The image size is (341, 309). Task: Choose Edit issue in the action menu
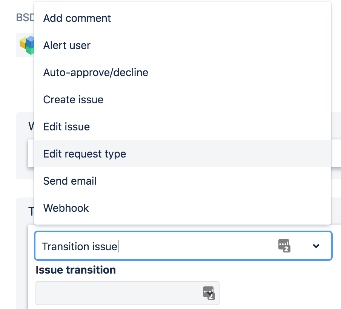point(183,127)
